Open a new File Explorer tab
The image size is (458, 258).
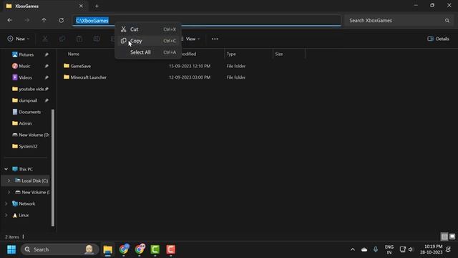[x=97, y=6]
